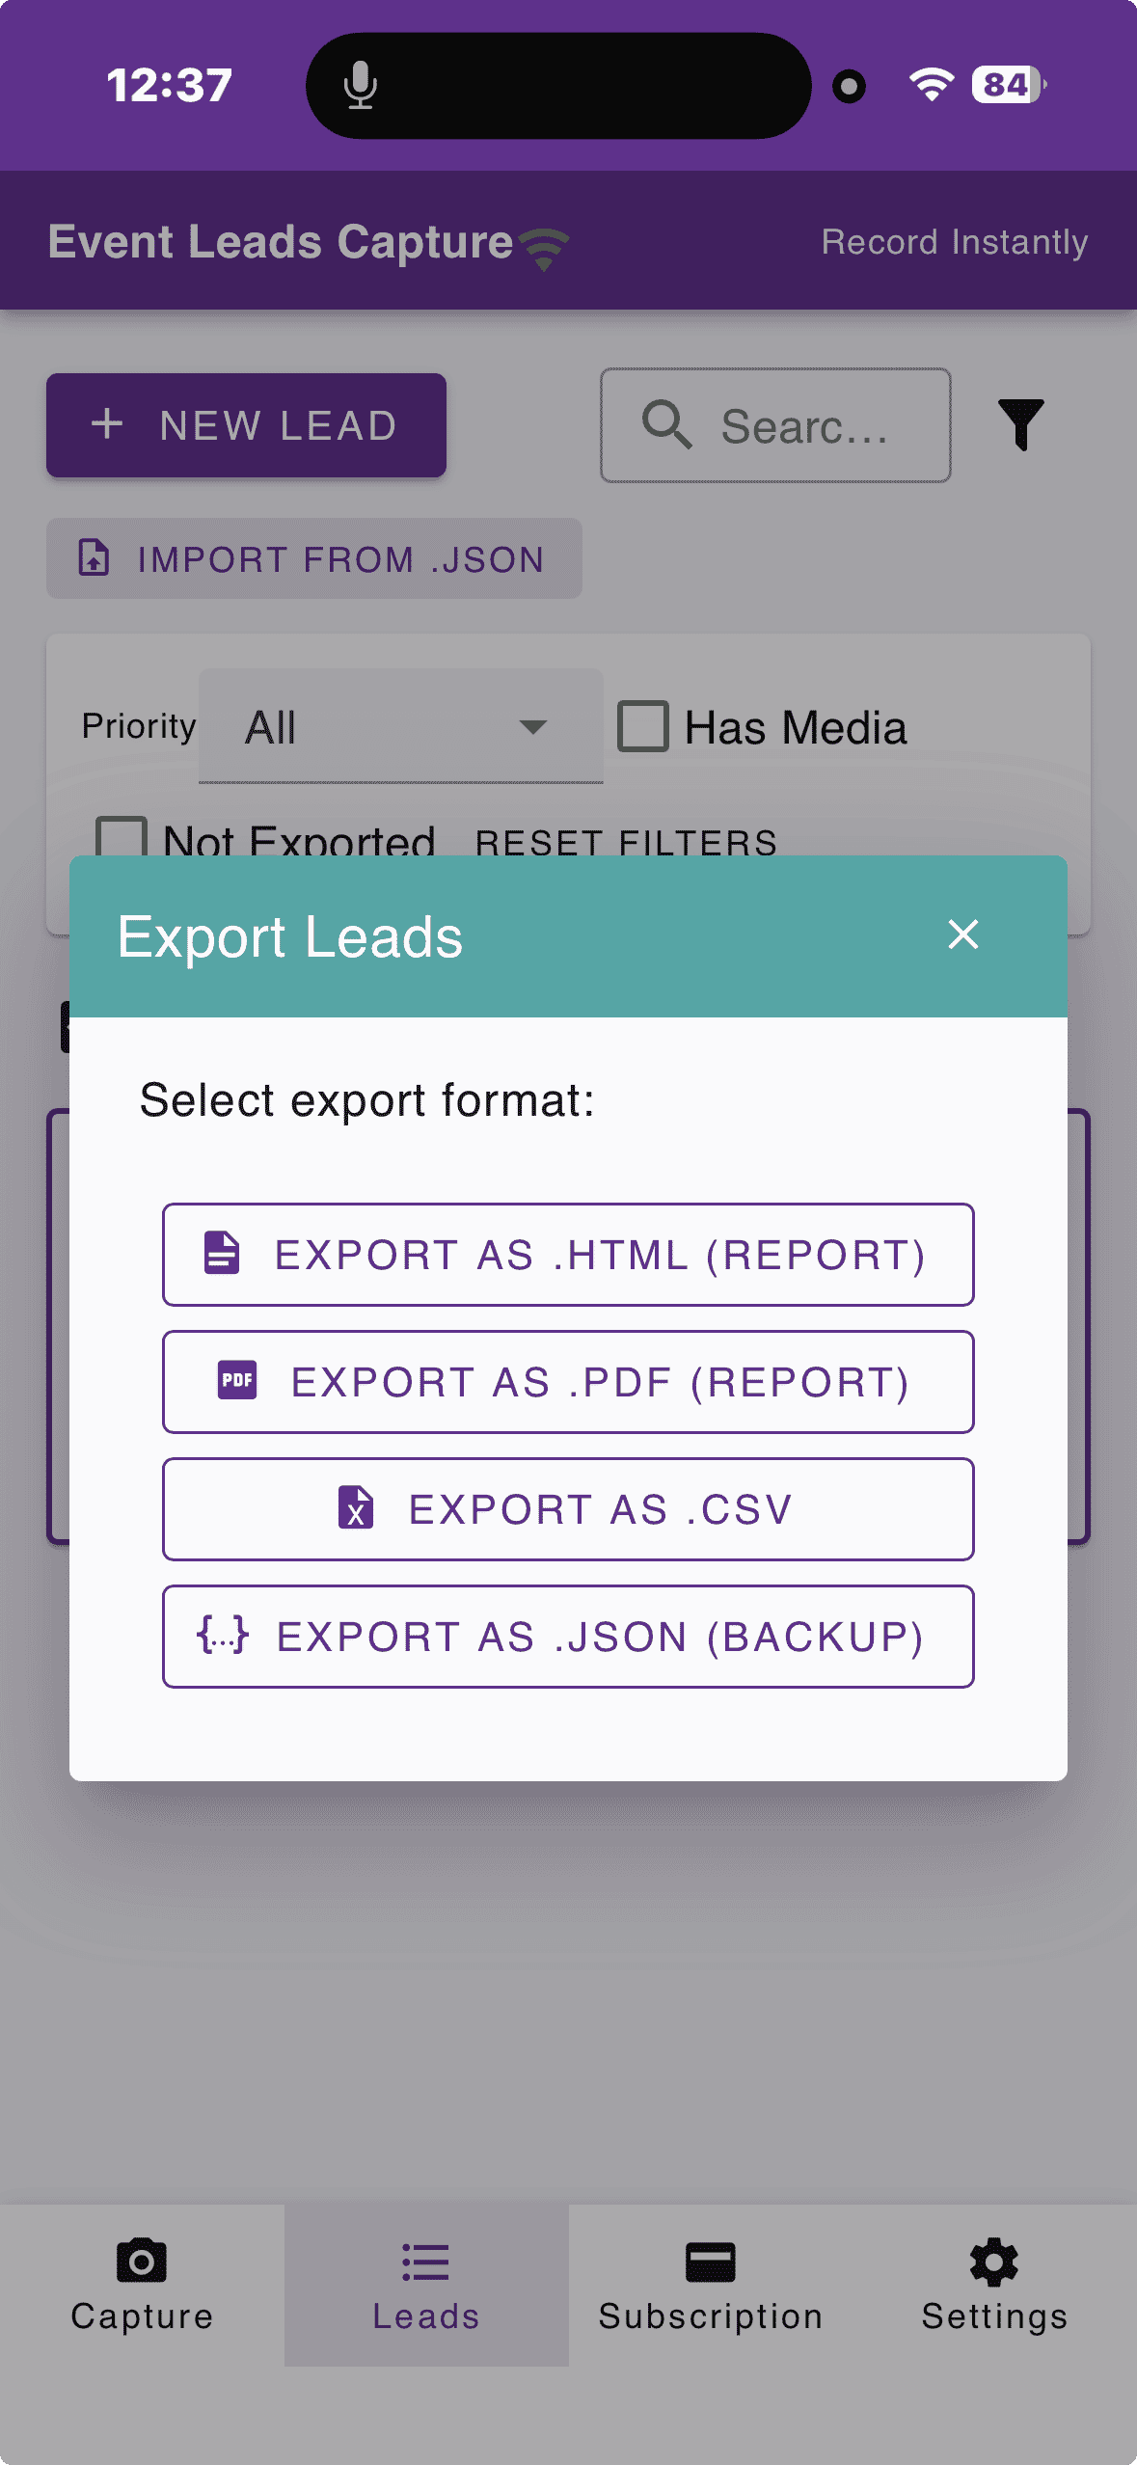Screen dimensions: 1137x2465
Task: Click the PDF icon on PDF export
Action: click(237, 1380)
